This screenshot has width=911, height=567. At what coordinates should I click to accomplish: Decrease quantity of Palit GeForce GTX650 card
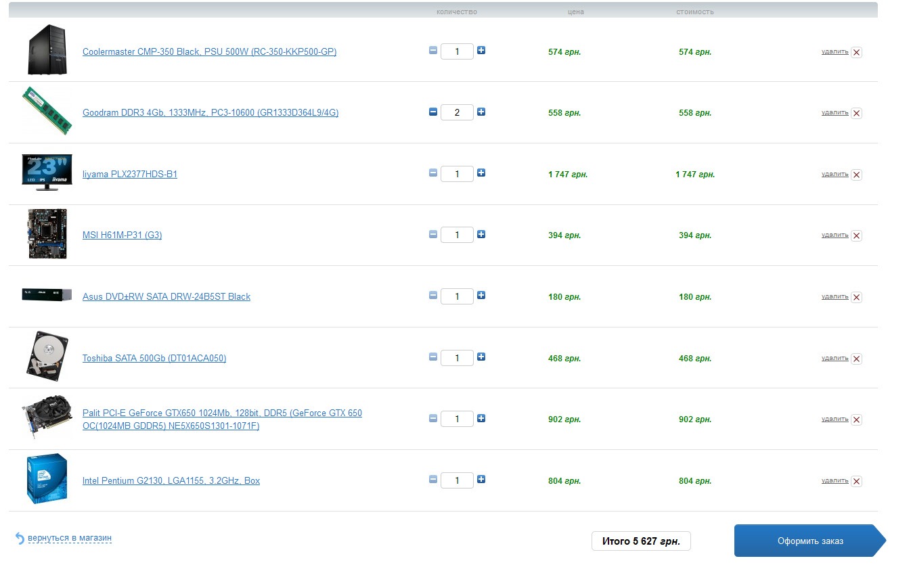click(x=433, y=418)
